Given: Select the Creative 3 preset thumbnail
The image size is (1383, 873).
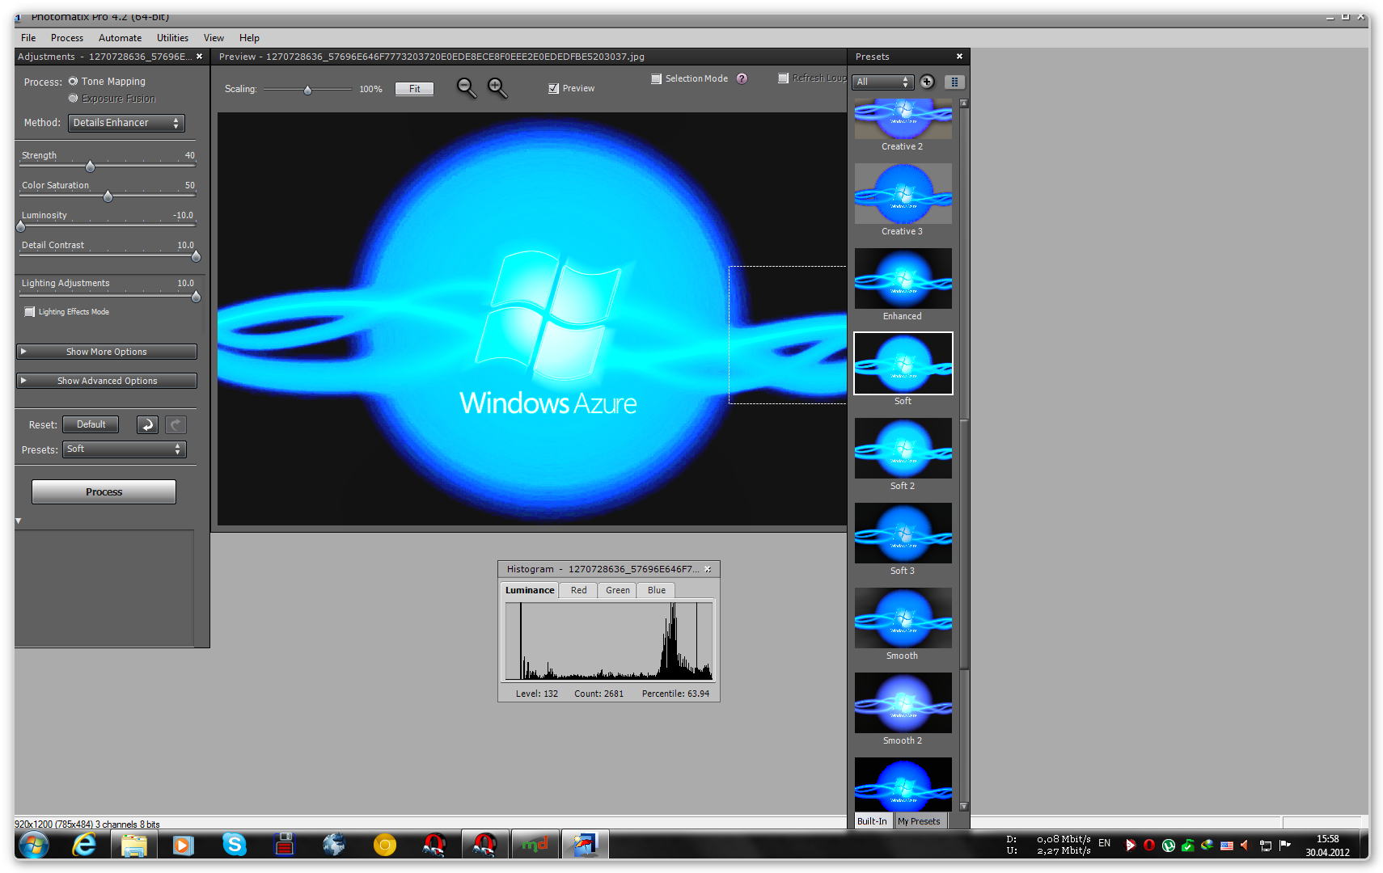Looking at the screenshot, I should tap(903, 194).
